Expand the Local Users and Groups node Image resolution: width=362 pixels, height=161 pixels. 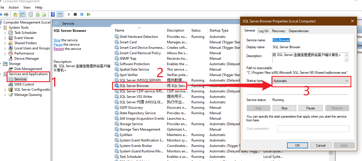(5, 48)
